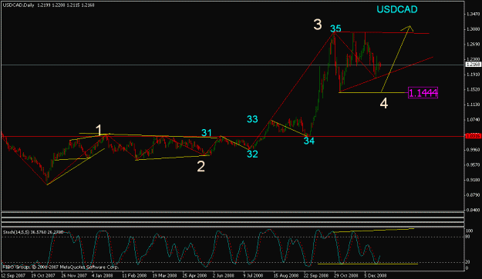The width and height of the screenshot is (482, 279).
Task: Click the stochastic scale value 100
Action: [470, 231]
